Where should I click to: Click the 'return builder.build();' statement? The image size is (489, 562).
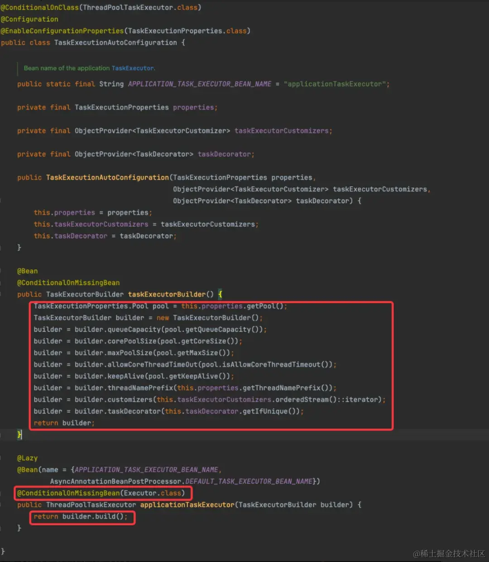pyautogui.click(x=81, y=517)
